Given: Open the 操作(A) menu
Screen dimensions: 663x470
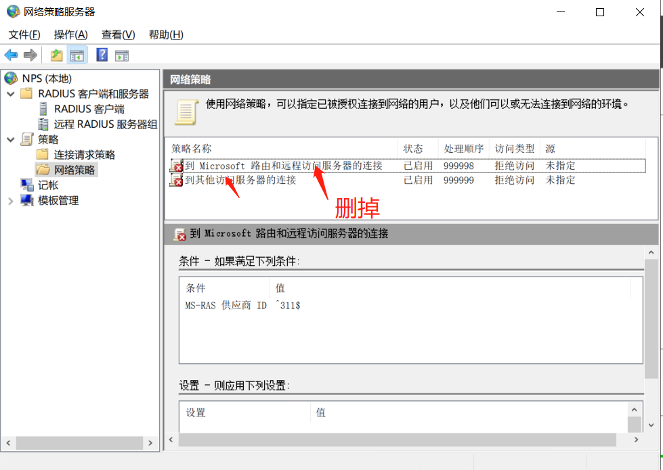Looking at the screenshot, I should click(70, 34).
